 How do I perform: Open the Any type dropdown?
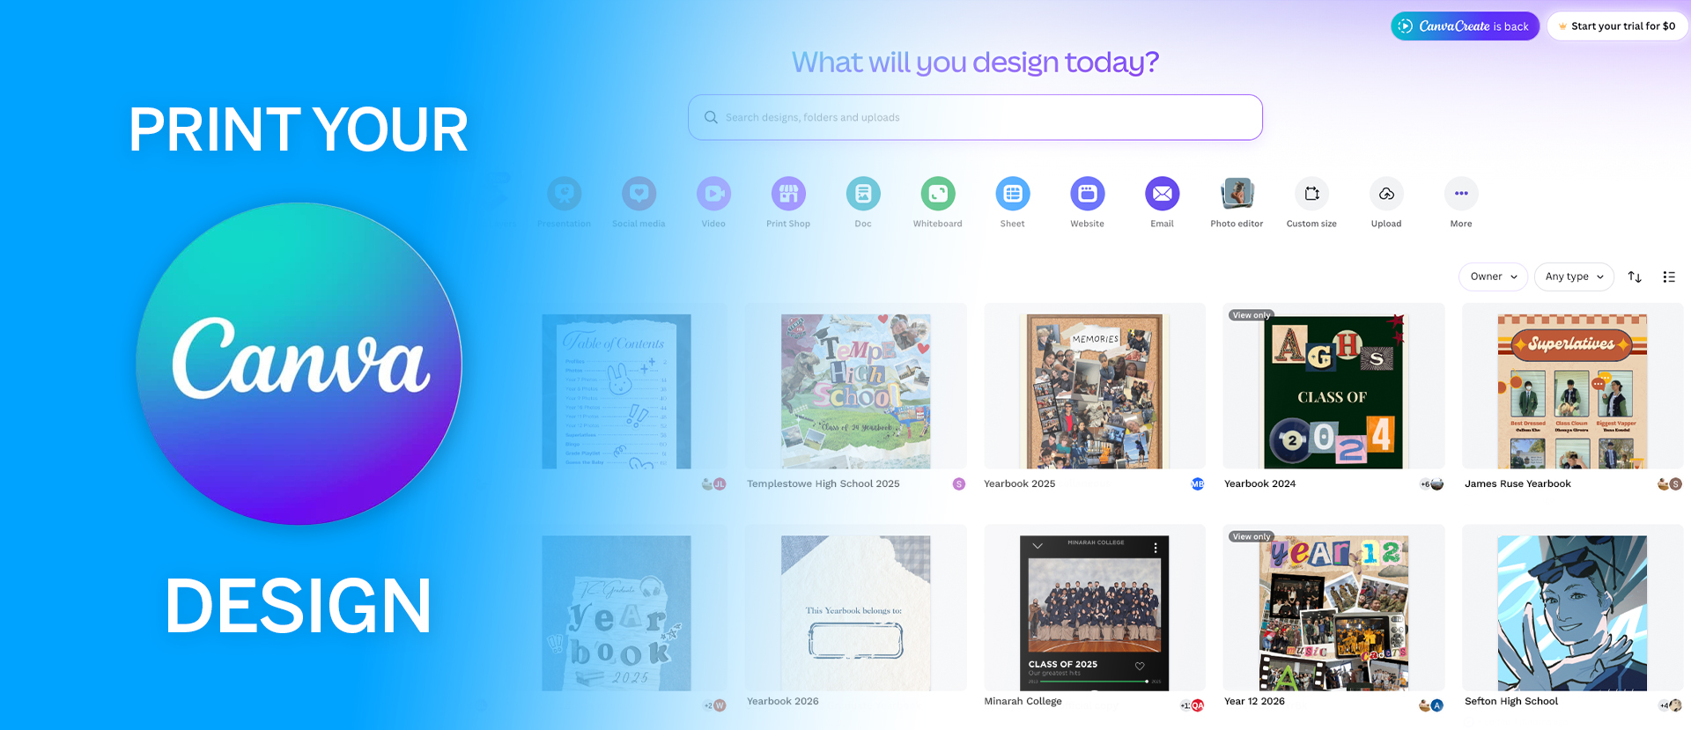click(1574, 277)
